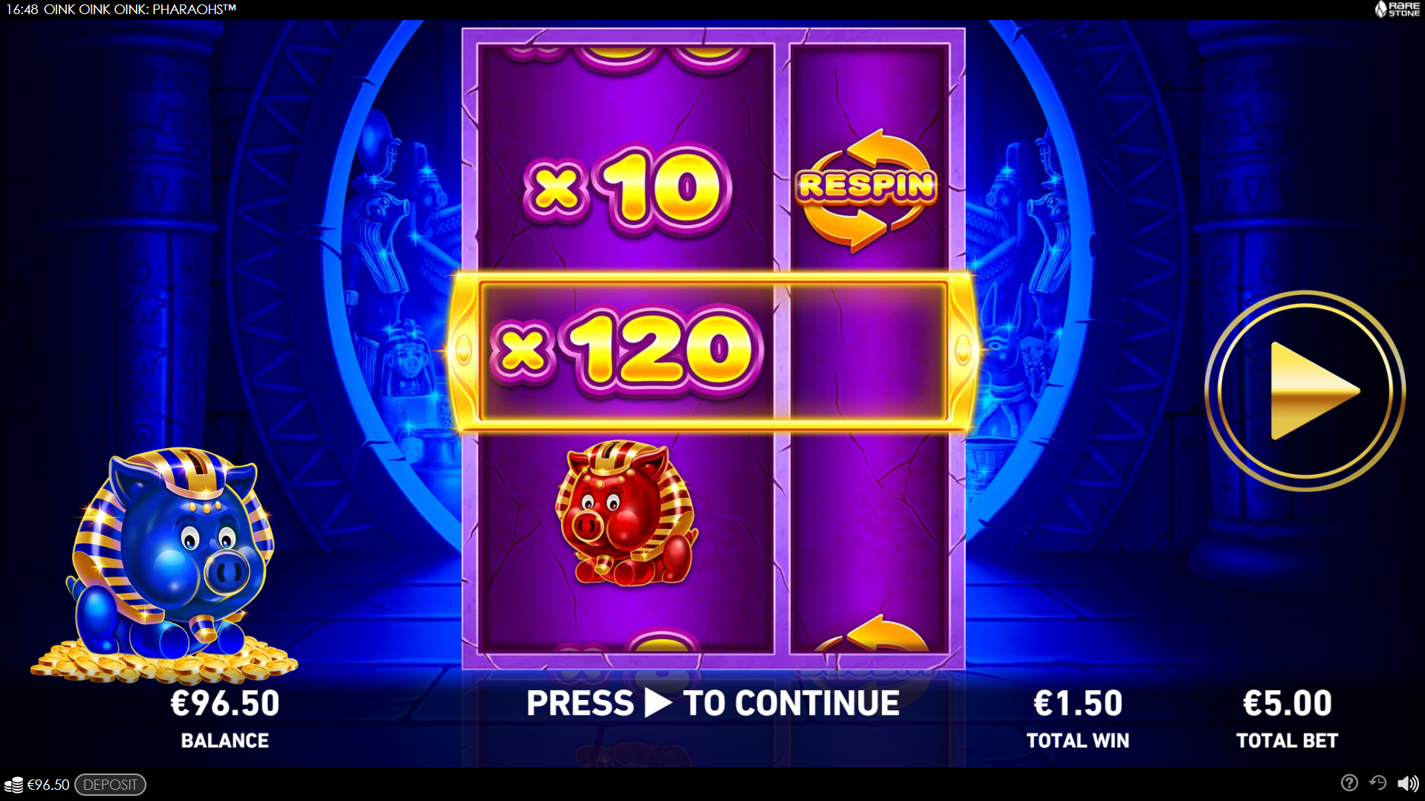
Task: Click the €96.50 balance display
Action: 225,703
